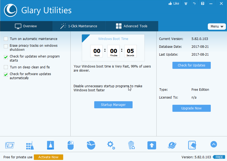Enable erasing privacy tracks on windows shutdown
Screen dimensions: 227x161
click(x=6, y=46)
